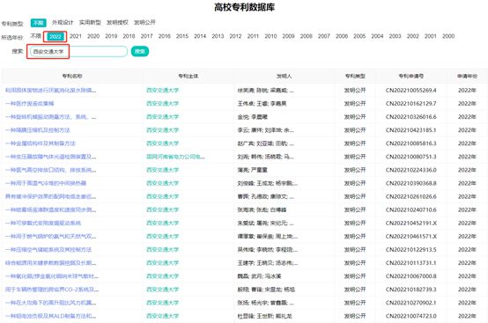Open patent title in row CN202210074723.0
Viewport: 488px width, 323px height.
51,316
